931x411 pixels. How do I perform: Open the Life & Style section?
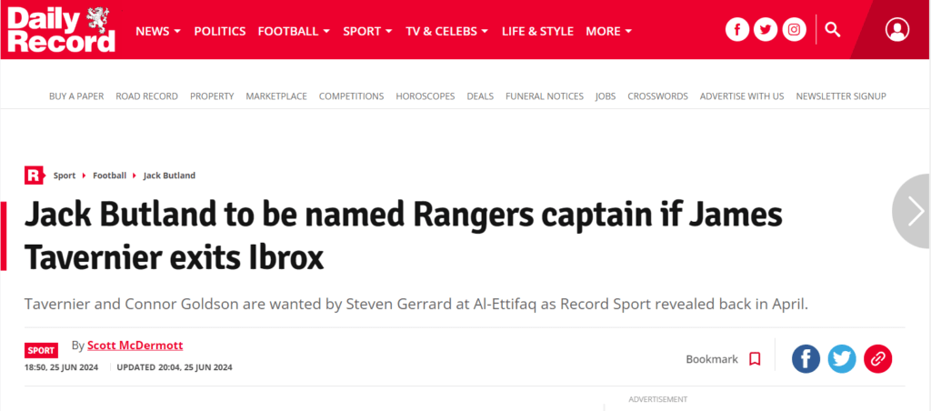click(537, 31)
